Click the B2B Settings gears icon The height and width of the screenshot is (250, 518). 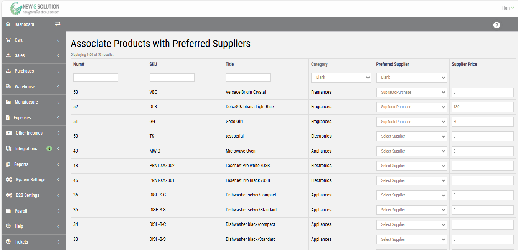[9, 195]
